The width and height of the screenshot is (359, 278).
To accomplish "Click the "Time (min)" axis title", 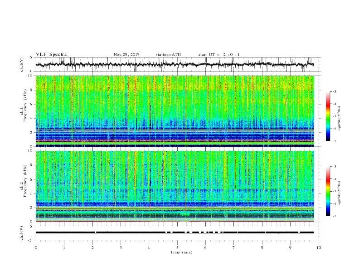I will tap(181, 252).
